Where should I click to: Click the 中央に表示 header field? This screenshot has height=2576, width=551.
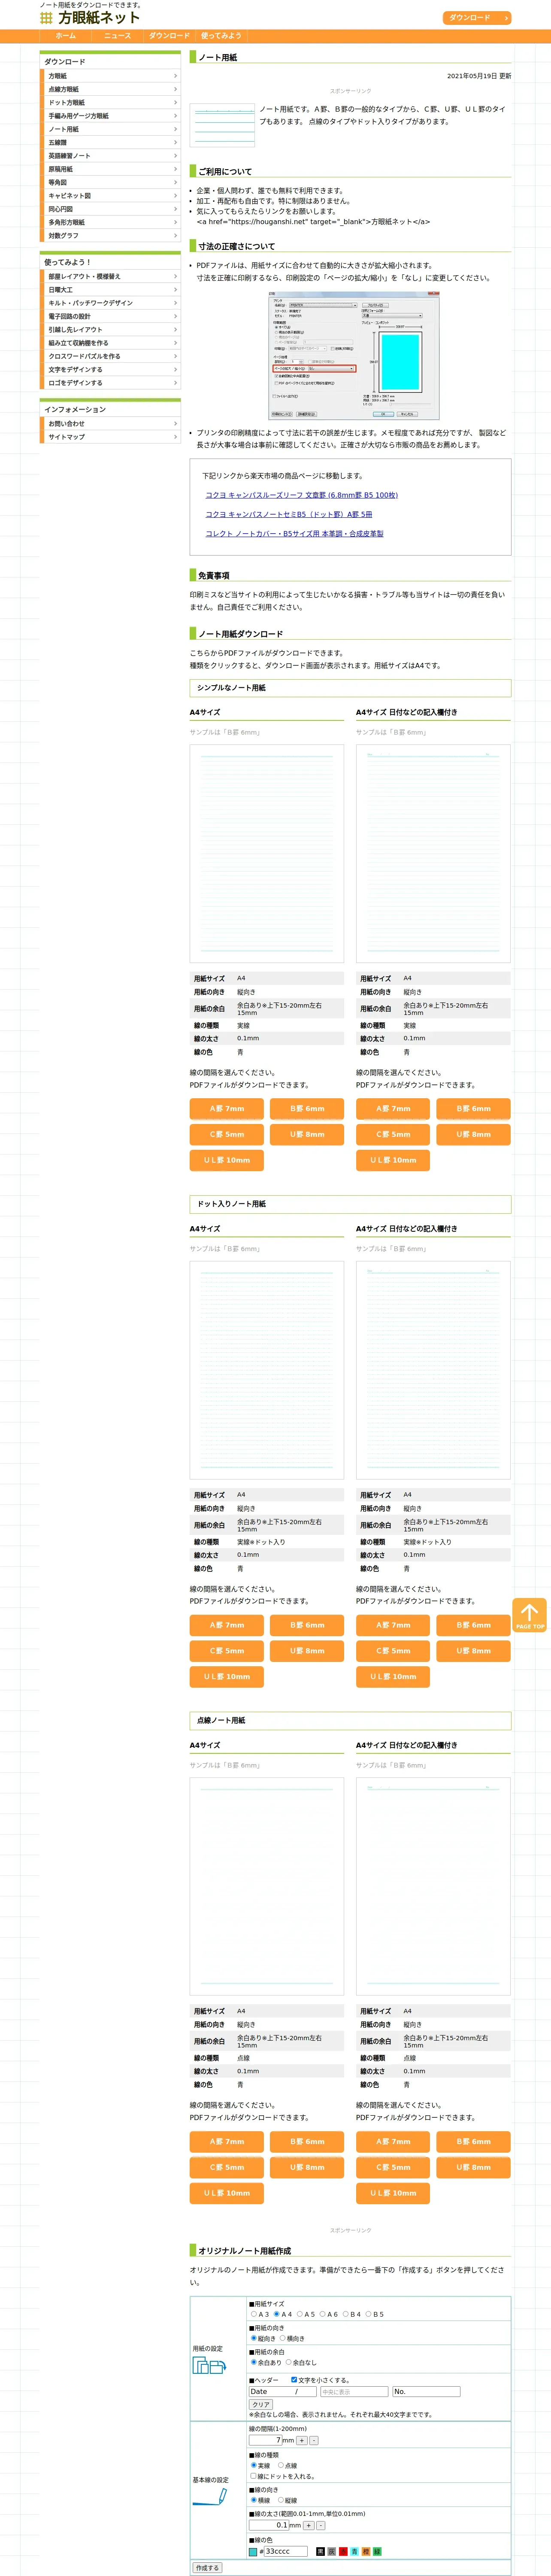355,2392
